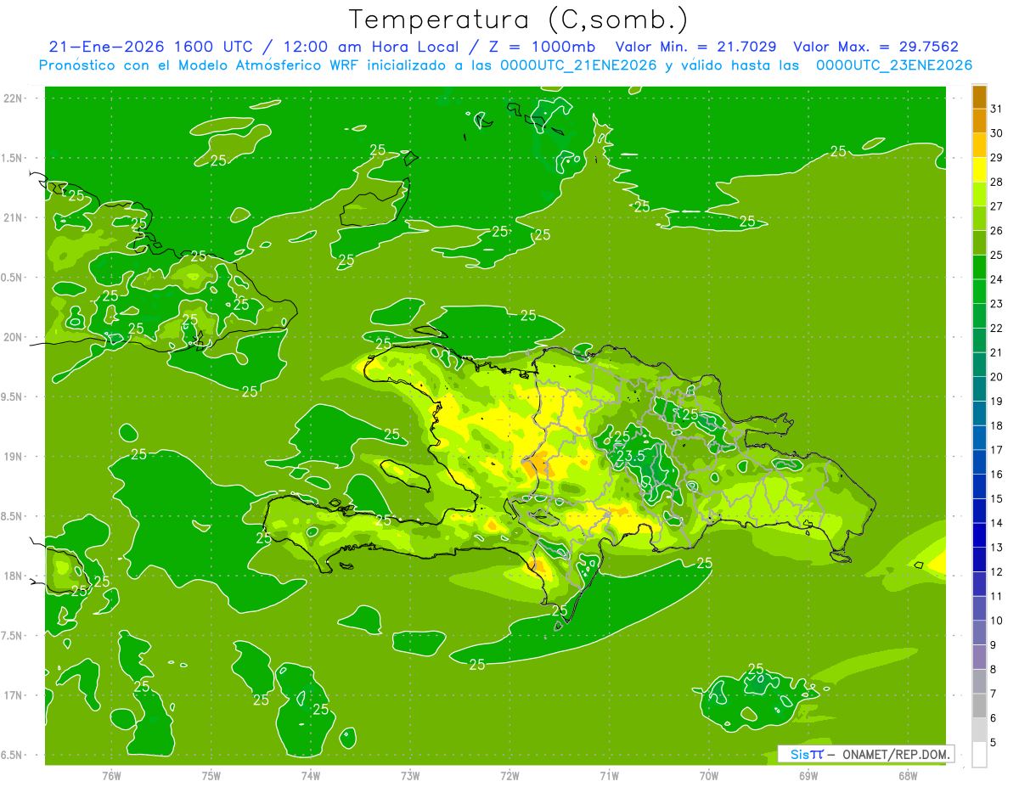1019x787 pixels.
Task: Click longitude label "76W"
Action: pos(111,776)
